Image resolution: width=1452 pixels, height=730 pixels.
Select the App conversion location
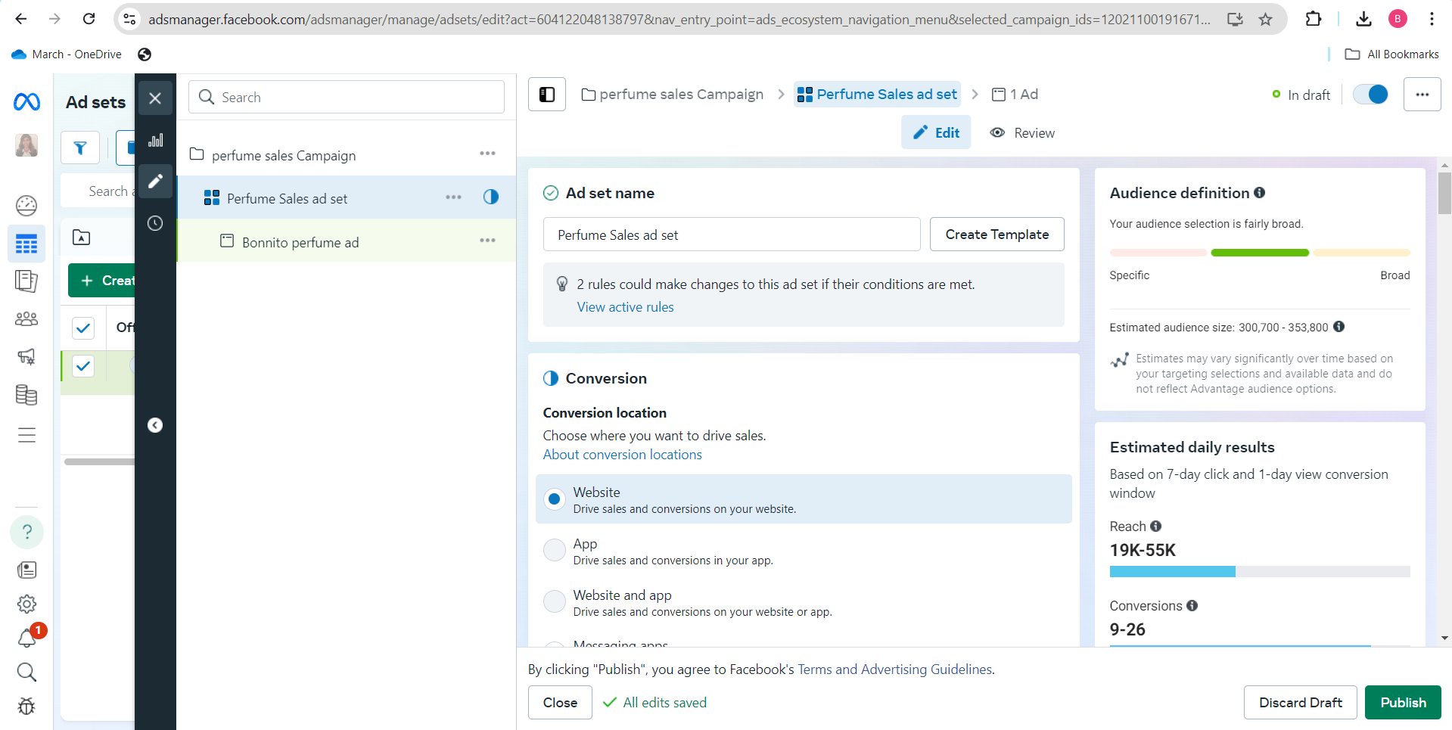[x=555, y=550]
